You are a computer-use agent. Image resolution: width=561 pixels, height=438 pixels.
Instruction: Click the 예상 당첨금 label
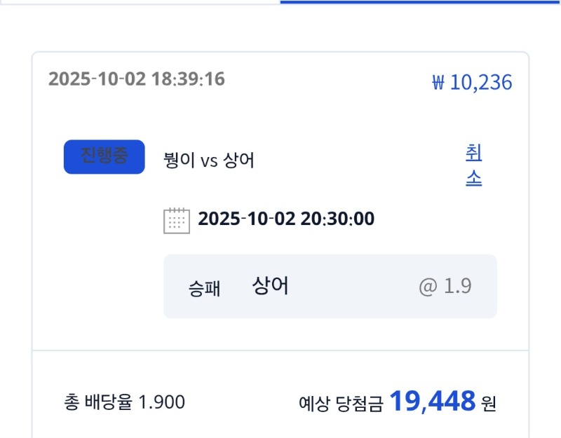(341, 404)
